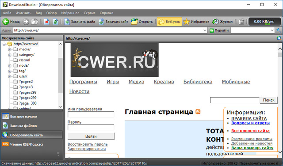Open the Сервис menu

click(x=89, y=13)
